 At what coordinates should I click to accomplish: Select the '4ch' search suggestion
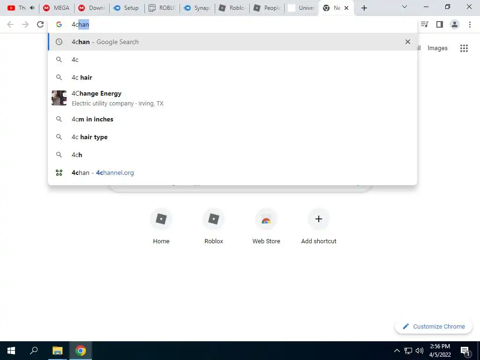coord(232,155)
